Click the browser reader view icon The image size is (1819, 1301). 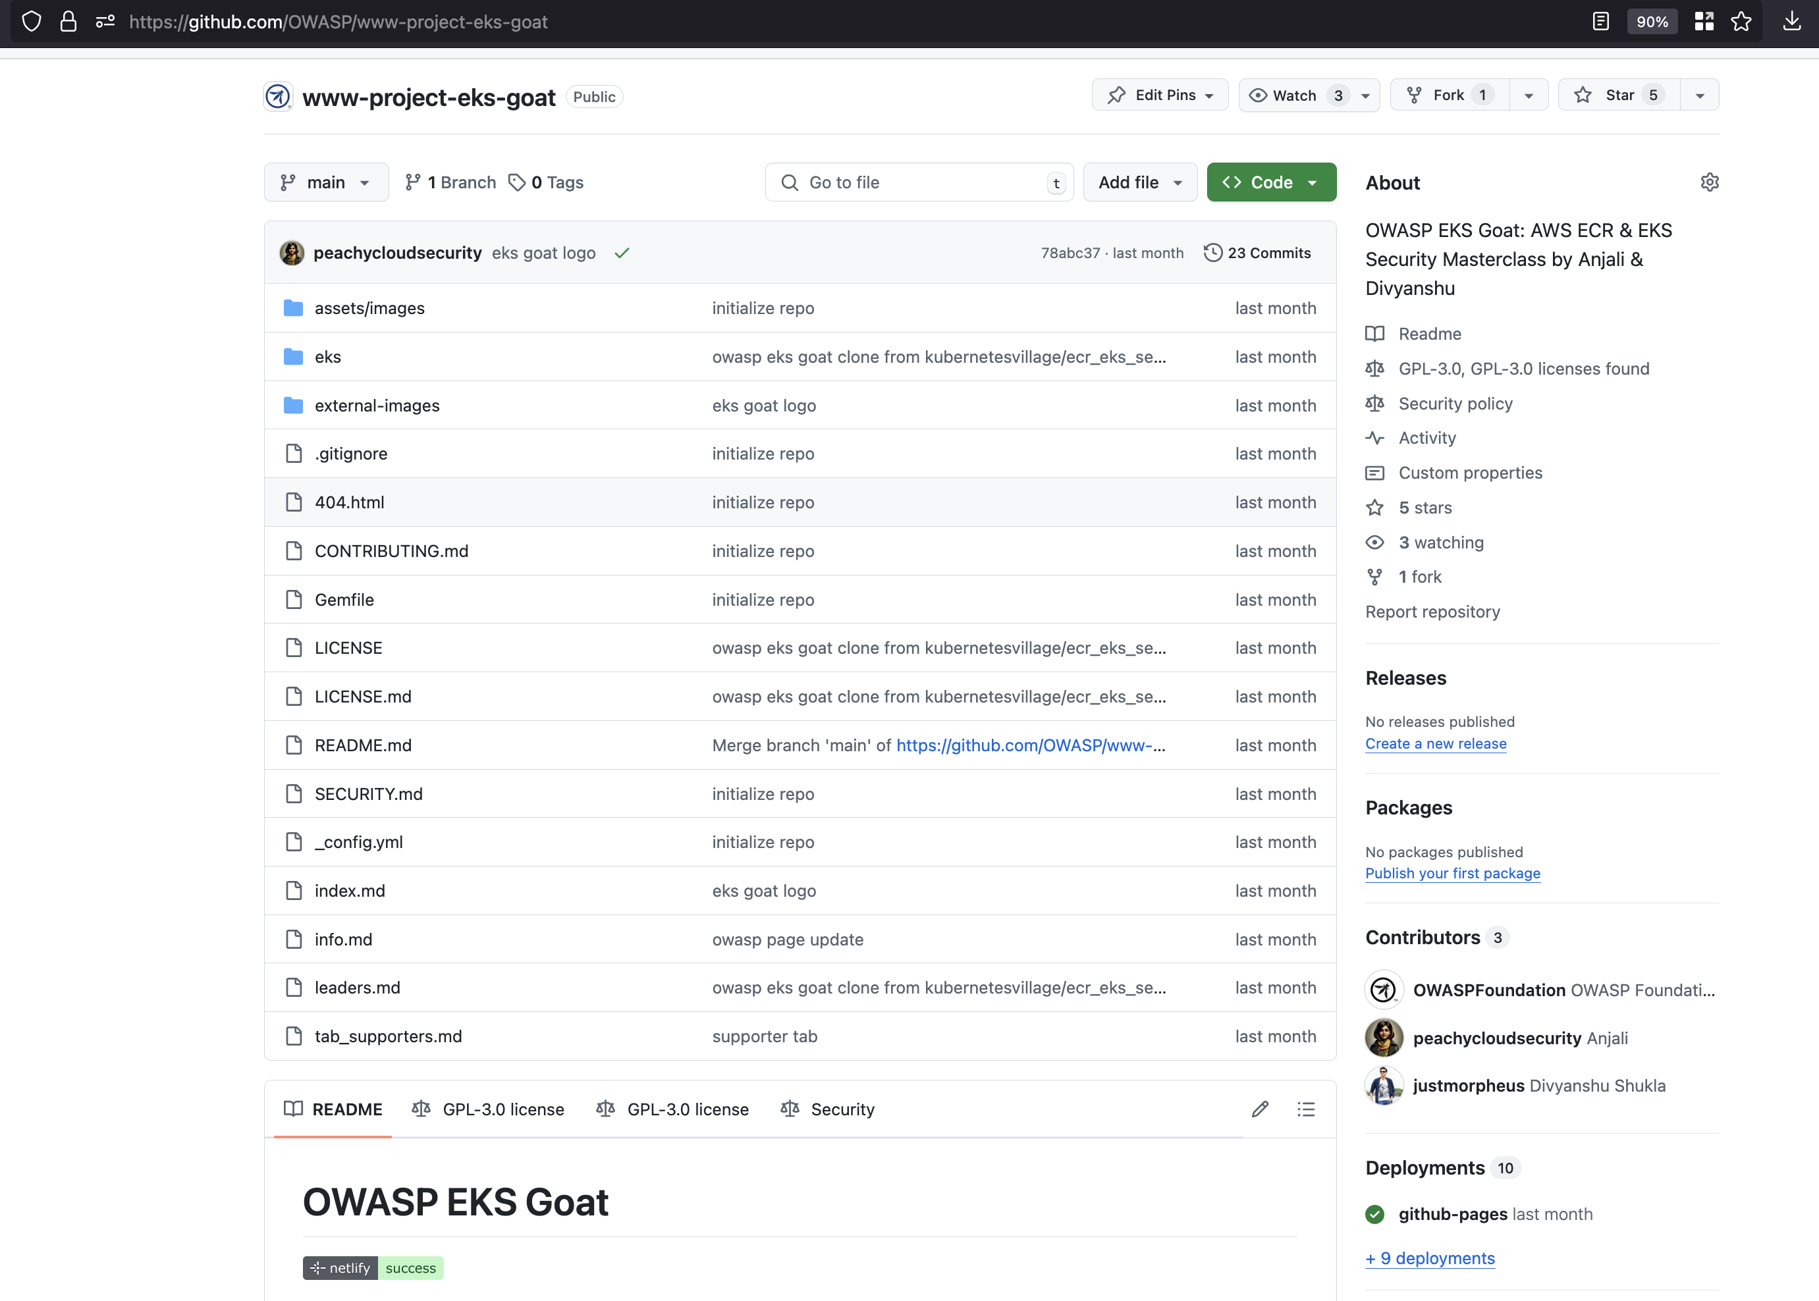point(1600,22)
